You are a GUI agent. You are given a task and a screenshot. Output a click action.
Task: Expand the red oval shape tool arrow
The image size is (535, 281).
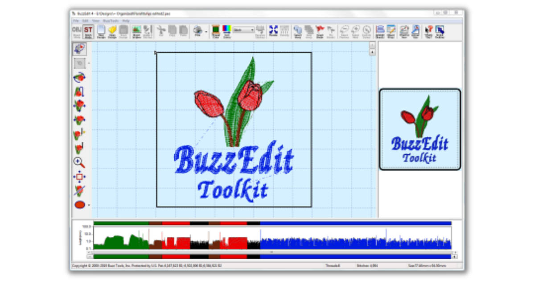(x=89, y=205)
